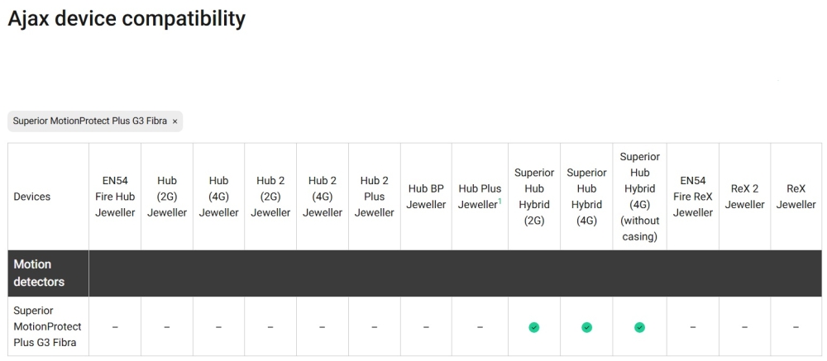Screen dimensions: 827x361
Task: Click the Hub (4G) Jeweller column header
Action: click(218, 197)
